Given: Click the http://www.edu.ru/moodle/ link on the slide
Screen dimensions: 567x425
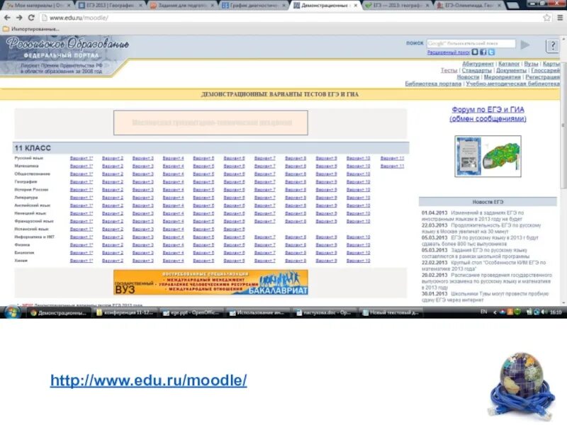Looking at the screenshot, I should 149,380.
